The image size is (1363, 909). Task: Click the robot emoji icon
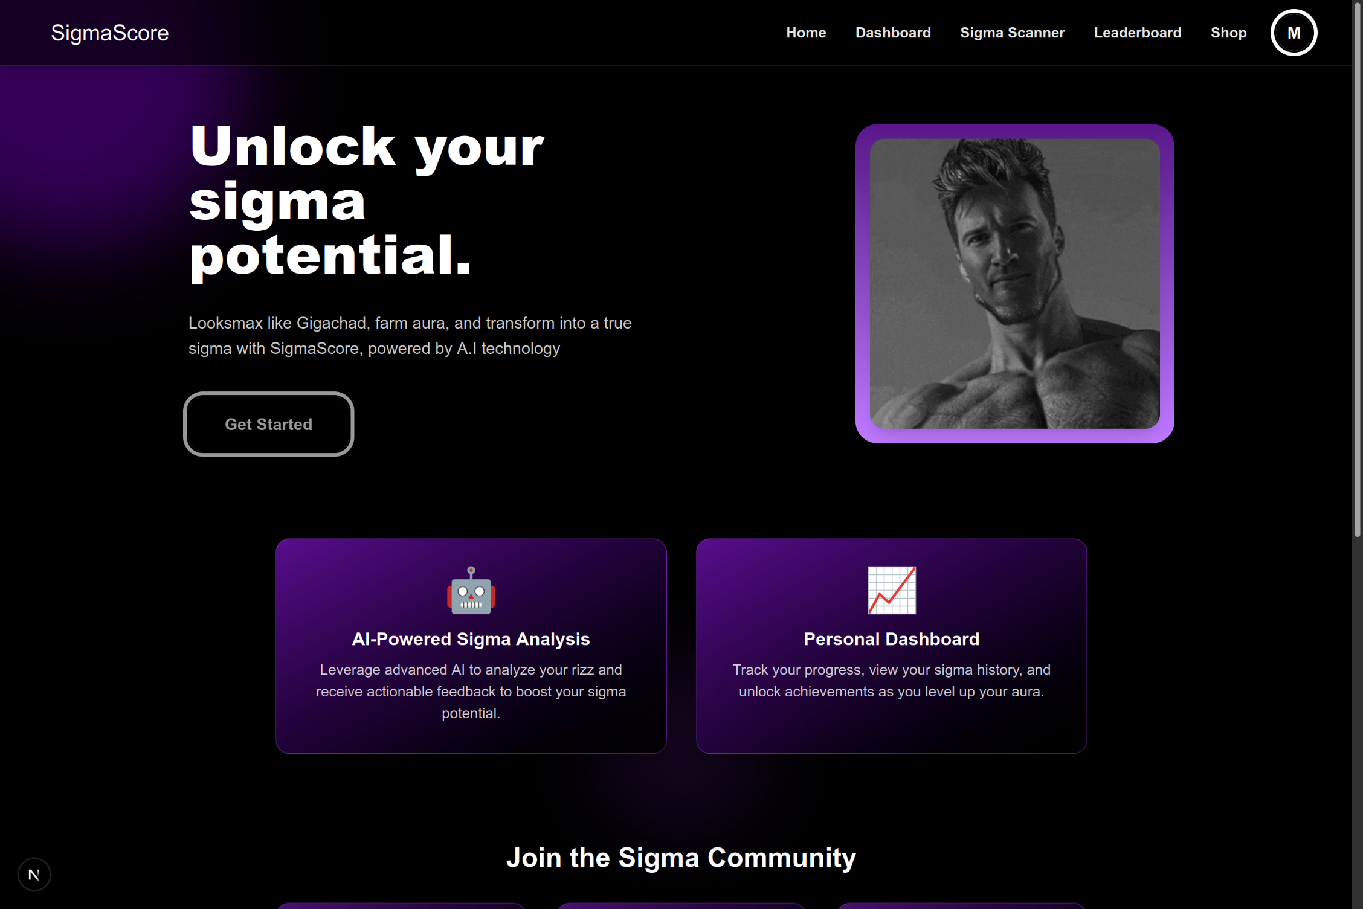pos(471,590)
